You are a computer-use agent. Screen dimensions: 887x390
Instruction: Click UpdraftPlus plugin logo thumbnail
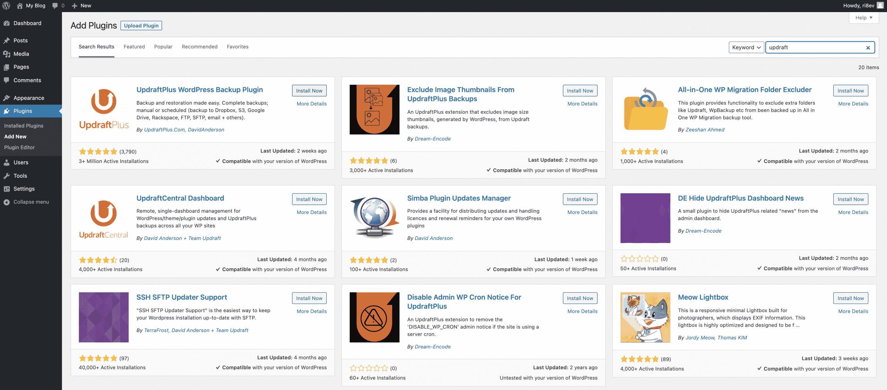point(104,110)
